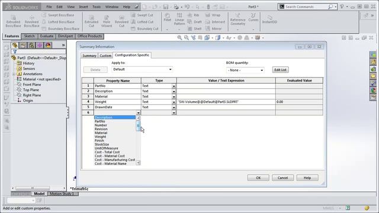The height and width of the screenshot is (213, 379).
Task: Click the Swept Boss/Base tool
Action: coord(58,15)
